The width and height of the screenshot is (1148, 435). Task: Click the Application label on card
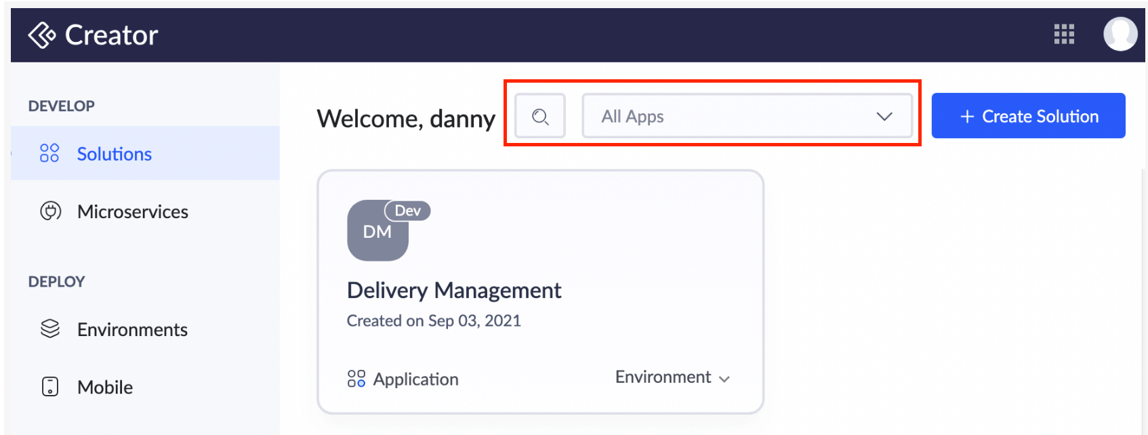(x=415, y=379)
